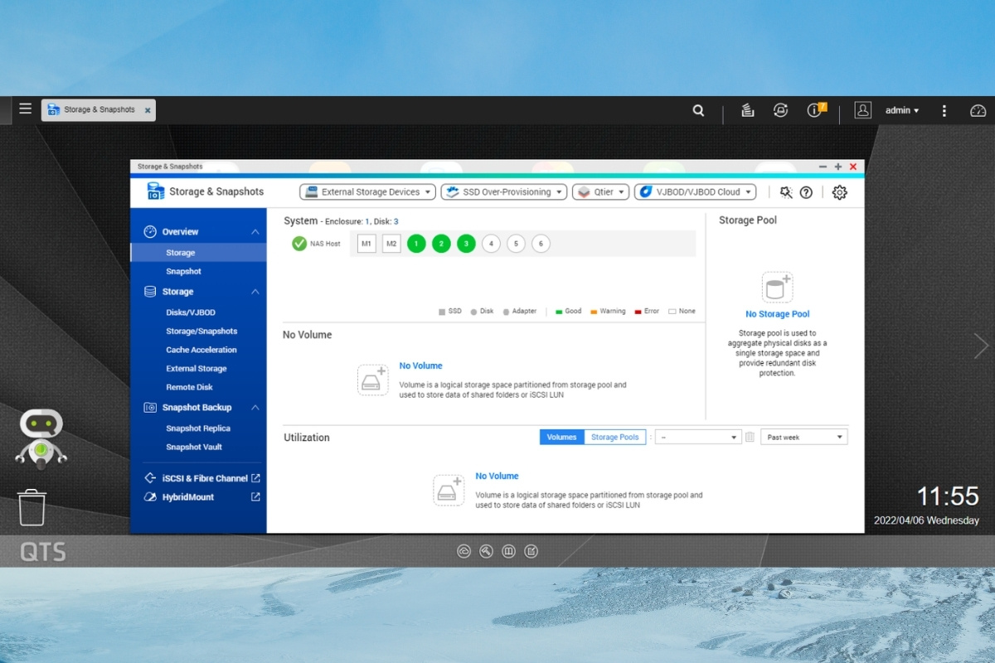The height and width of the screenshot is (663, 995).
Task: Click the search magnifier in top bar
Action: [699, 110]
